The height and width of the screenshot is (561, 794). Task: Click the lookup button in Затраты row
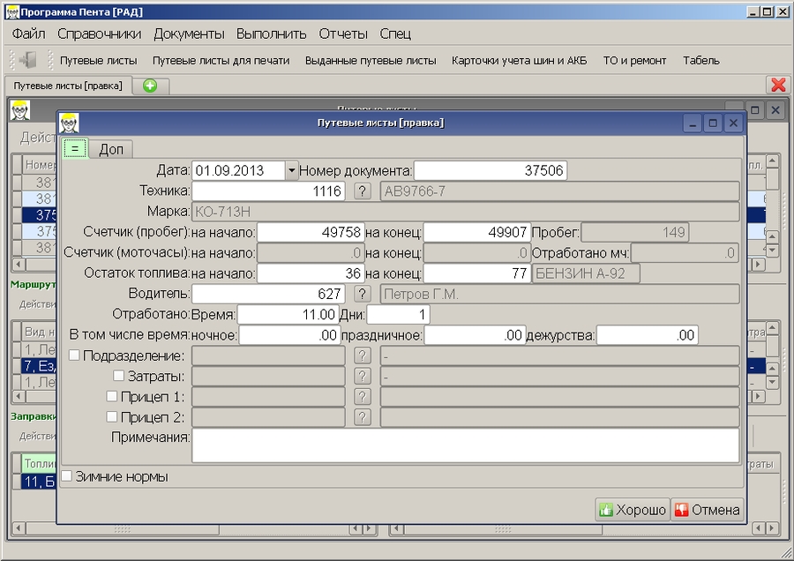coord(362,377)
